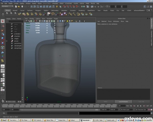This screenshot has width=153, height=122.
Task: Select the Move tool cone icon
Action: (3, 35)
